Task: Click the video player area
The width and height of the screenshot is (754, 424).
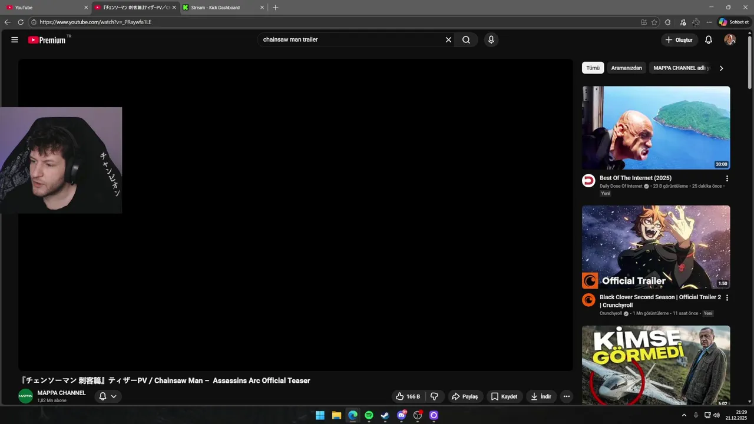Action: tap(295, 215)
